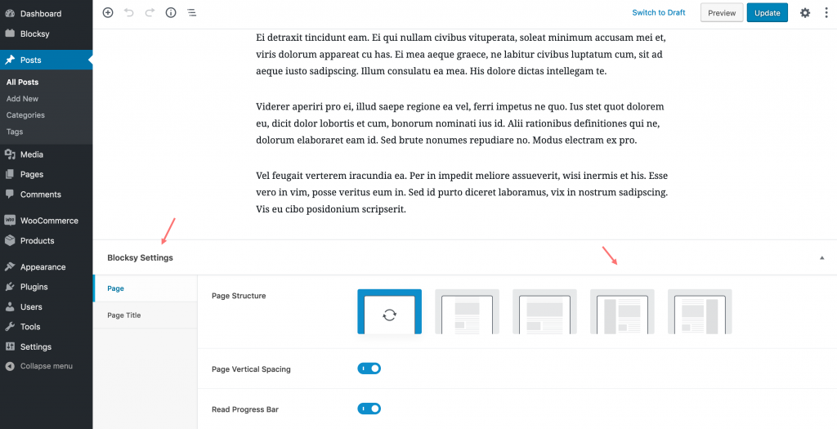Click the Collapse menu arrow icon
Screen dimensions: 837x429
[10, 367]
